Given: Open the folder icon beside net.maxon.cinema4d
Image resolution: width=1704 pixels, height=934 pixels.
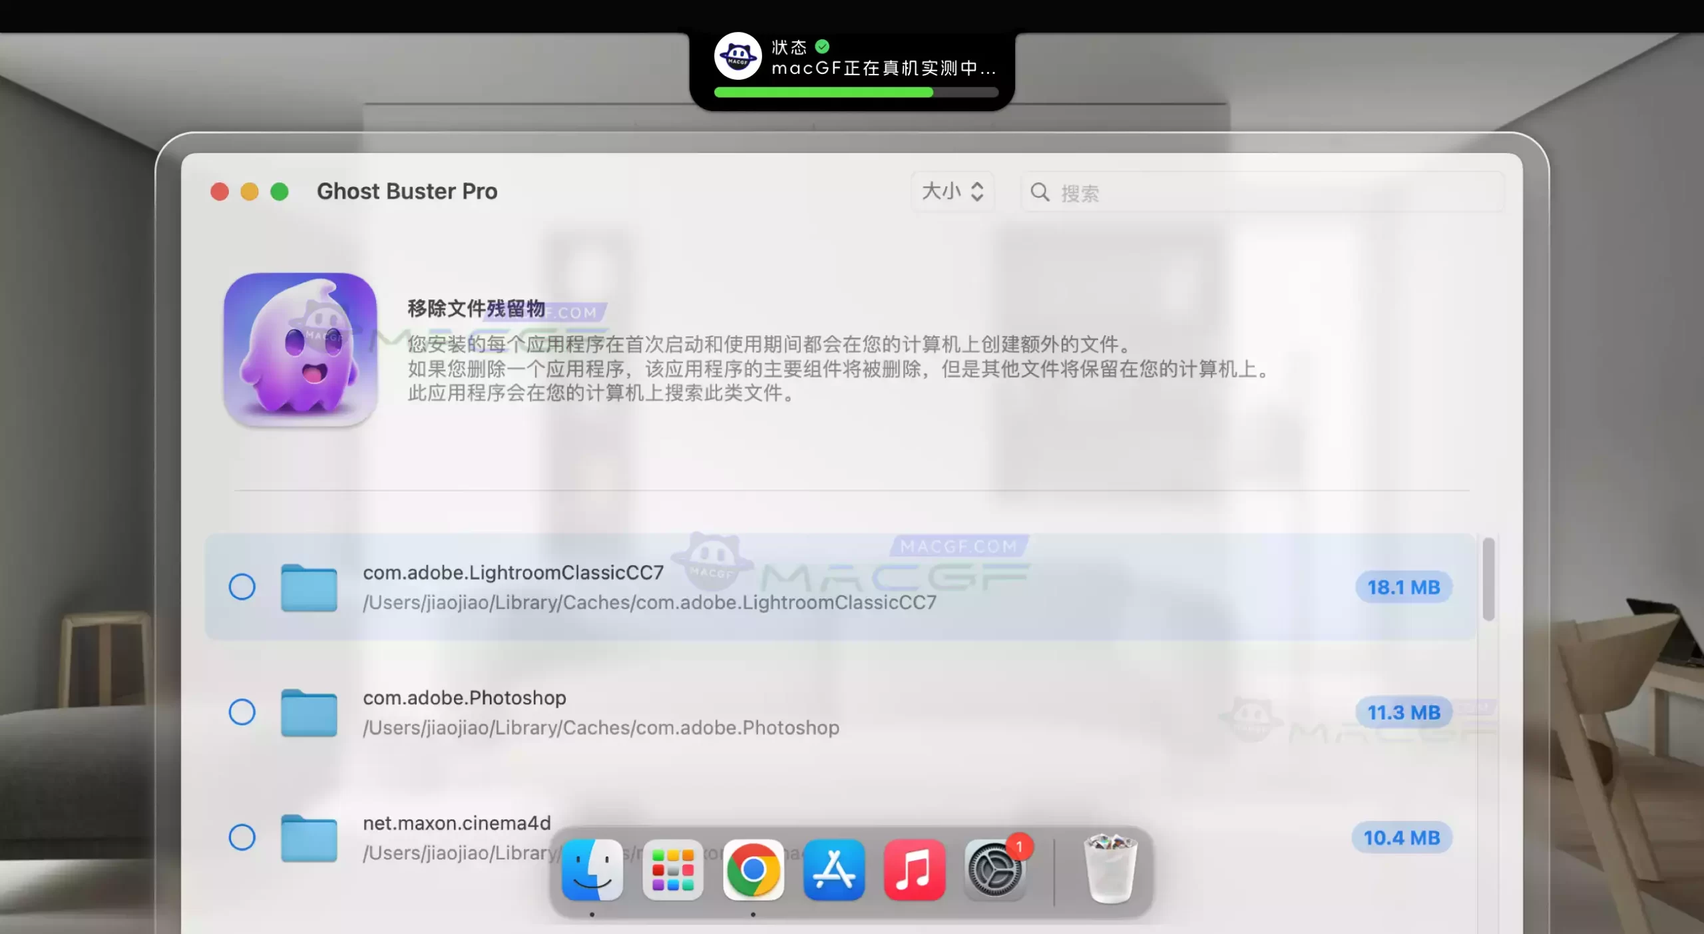Looking at the screenshot, I should pos(310,837).
